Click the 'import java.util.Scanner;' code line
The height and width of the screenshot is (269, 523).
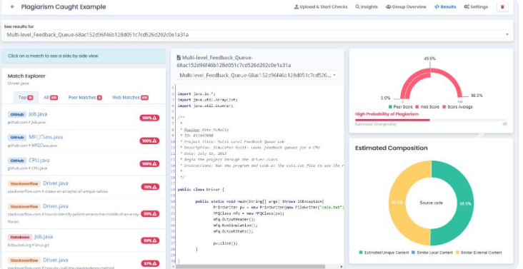click(206, 106)
